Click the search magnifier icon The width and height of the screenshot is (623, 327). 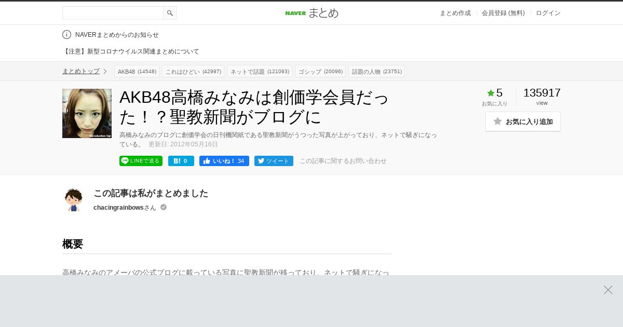coord(170,13)
